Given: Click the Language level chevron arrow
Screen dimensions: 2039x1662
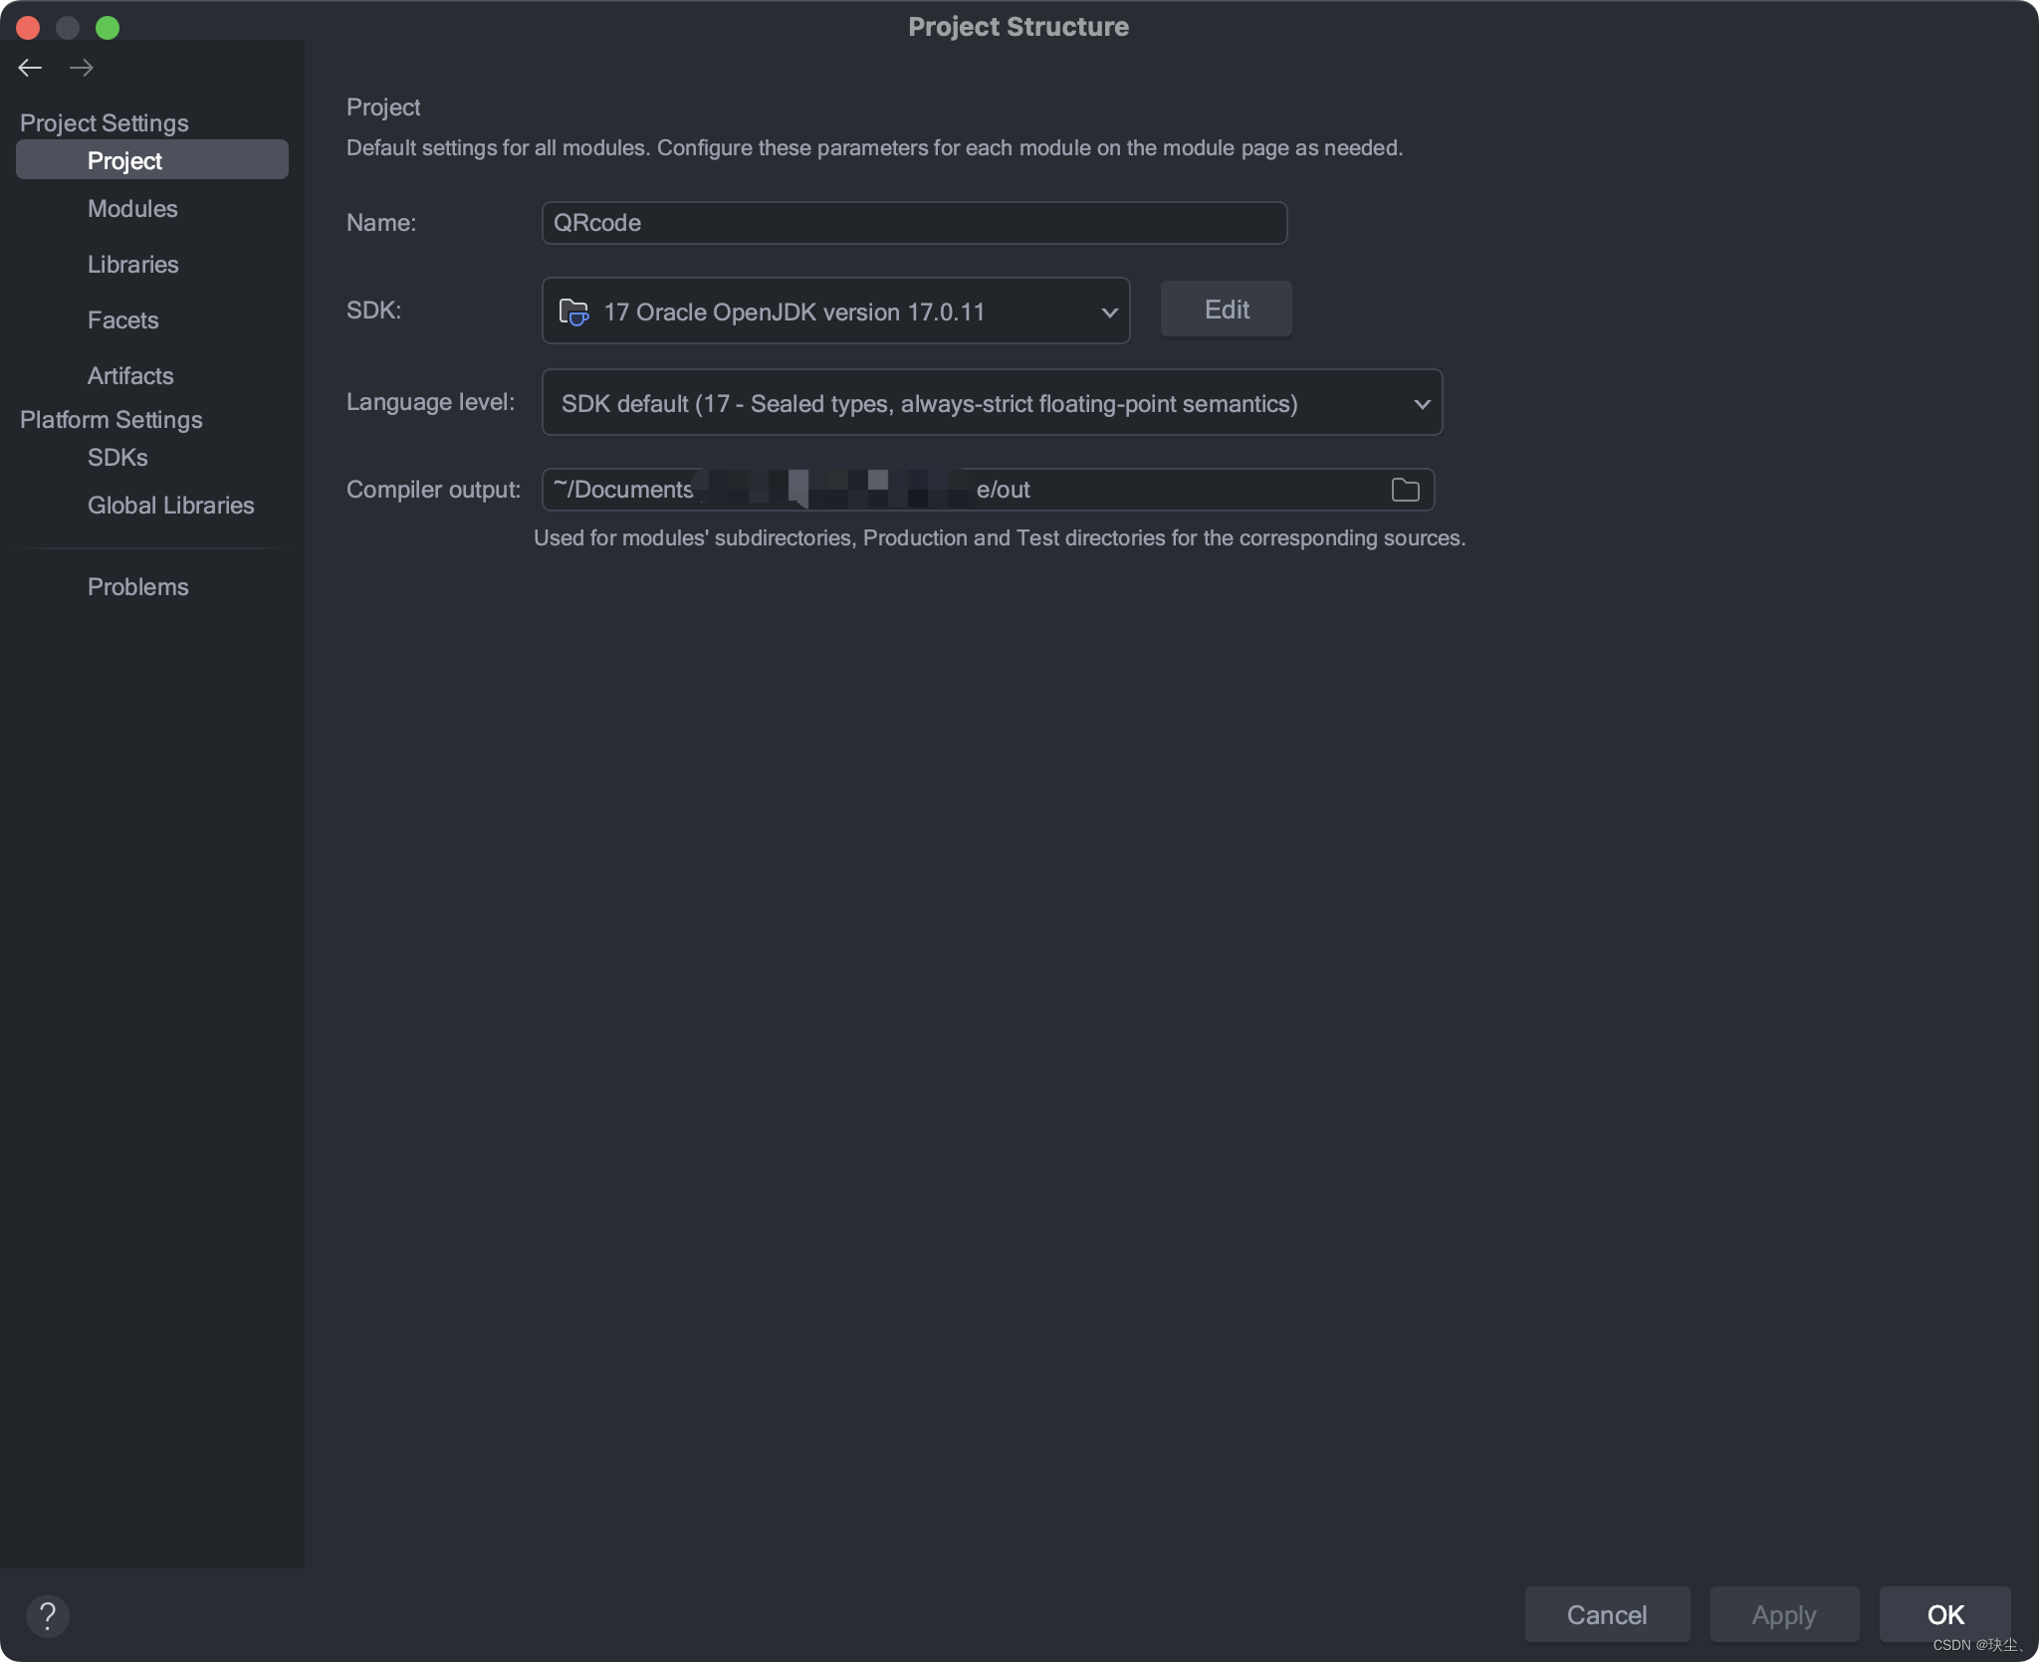Looking at the screenshot, I should coord(1422,404).
